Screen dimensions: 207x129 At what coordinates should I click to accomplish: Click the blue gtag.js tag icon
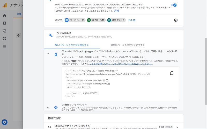pos(56,54)
